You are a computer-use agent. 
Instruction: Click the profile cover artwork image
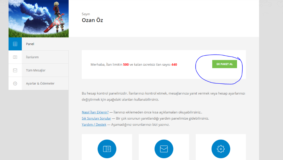click(39, 19)
